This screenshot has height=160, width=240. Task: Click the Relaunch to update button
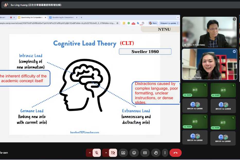(168, 23)
